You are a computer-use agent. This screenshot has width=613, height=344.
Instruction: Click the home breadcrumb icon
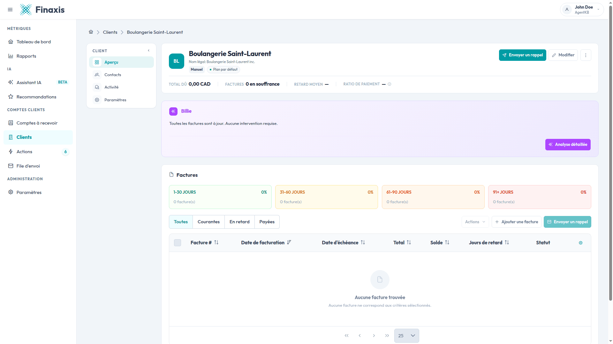[x=91, y=32]
